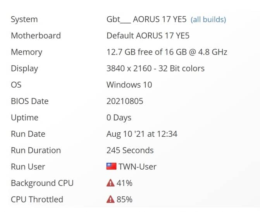Click the Run User row label
This screenshot has height=212, width=260.
[x=28, y=167]
